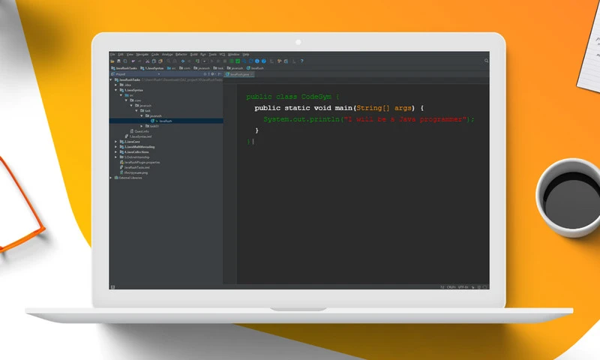Collapse the 1.JavaSyntax module

(x=116, y=90)
